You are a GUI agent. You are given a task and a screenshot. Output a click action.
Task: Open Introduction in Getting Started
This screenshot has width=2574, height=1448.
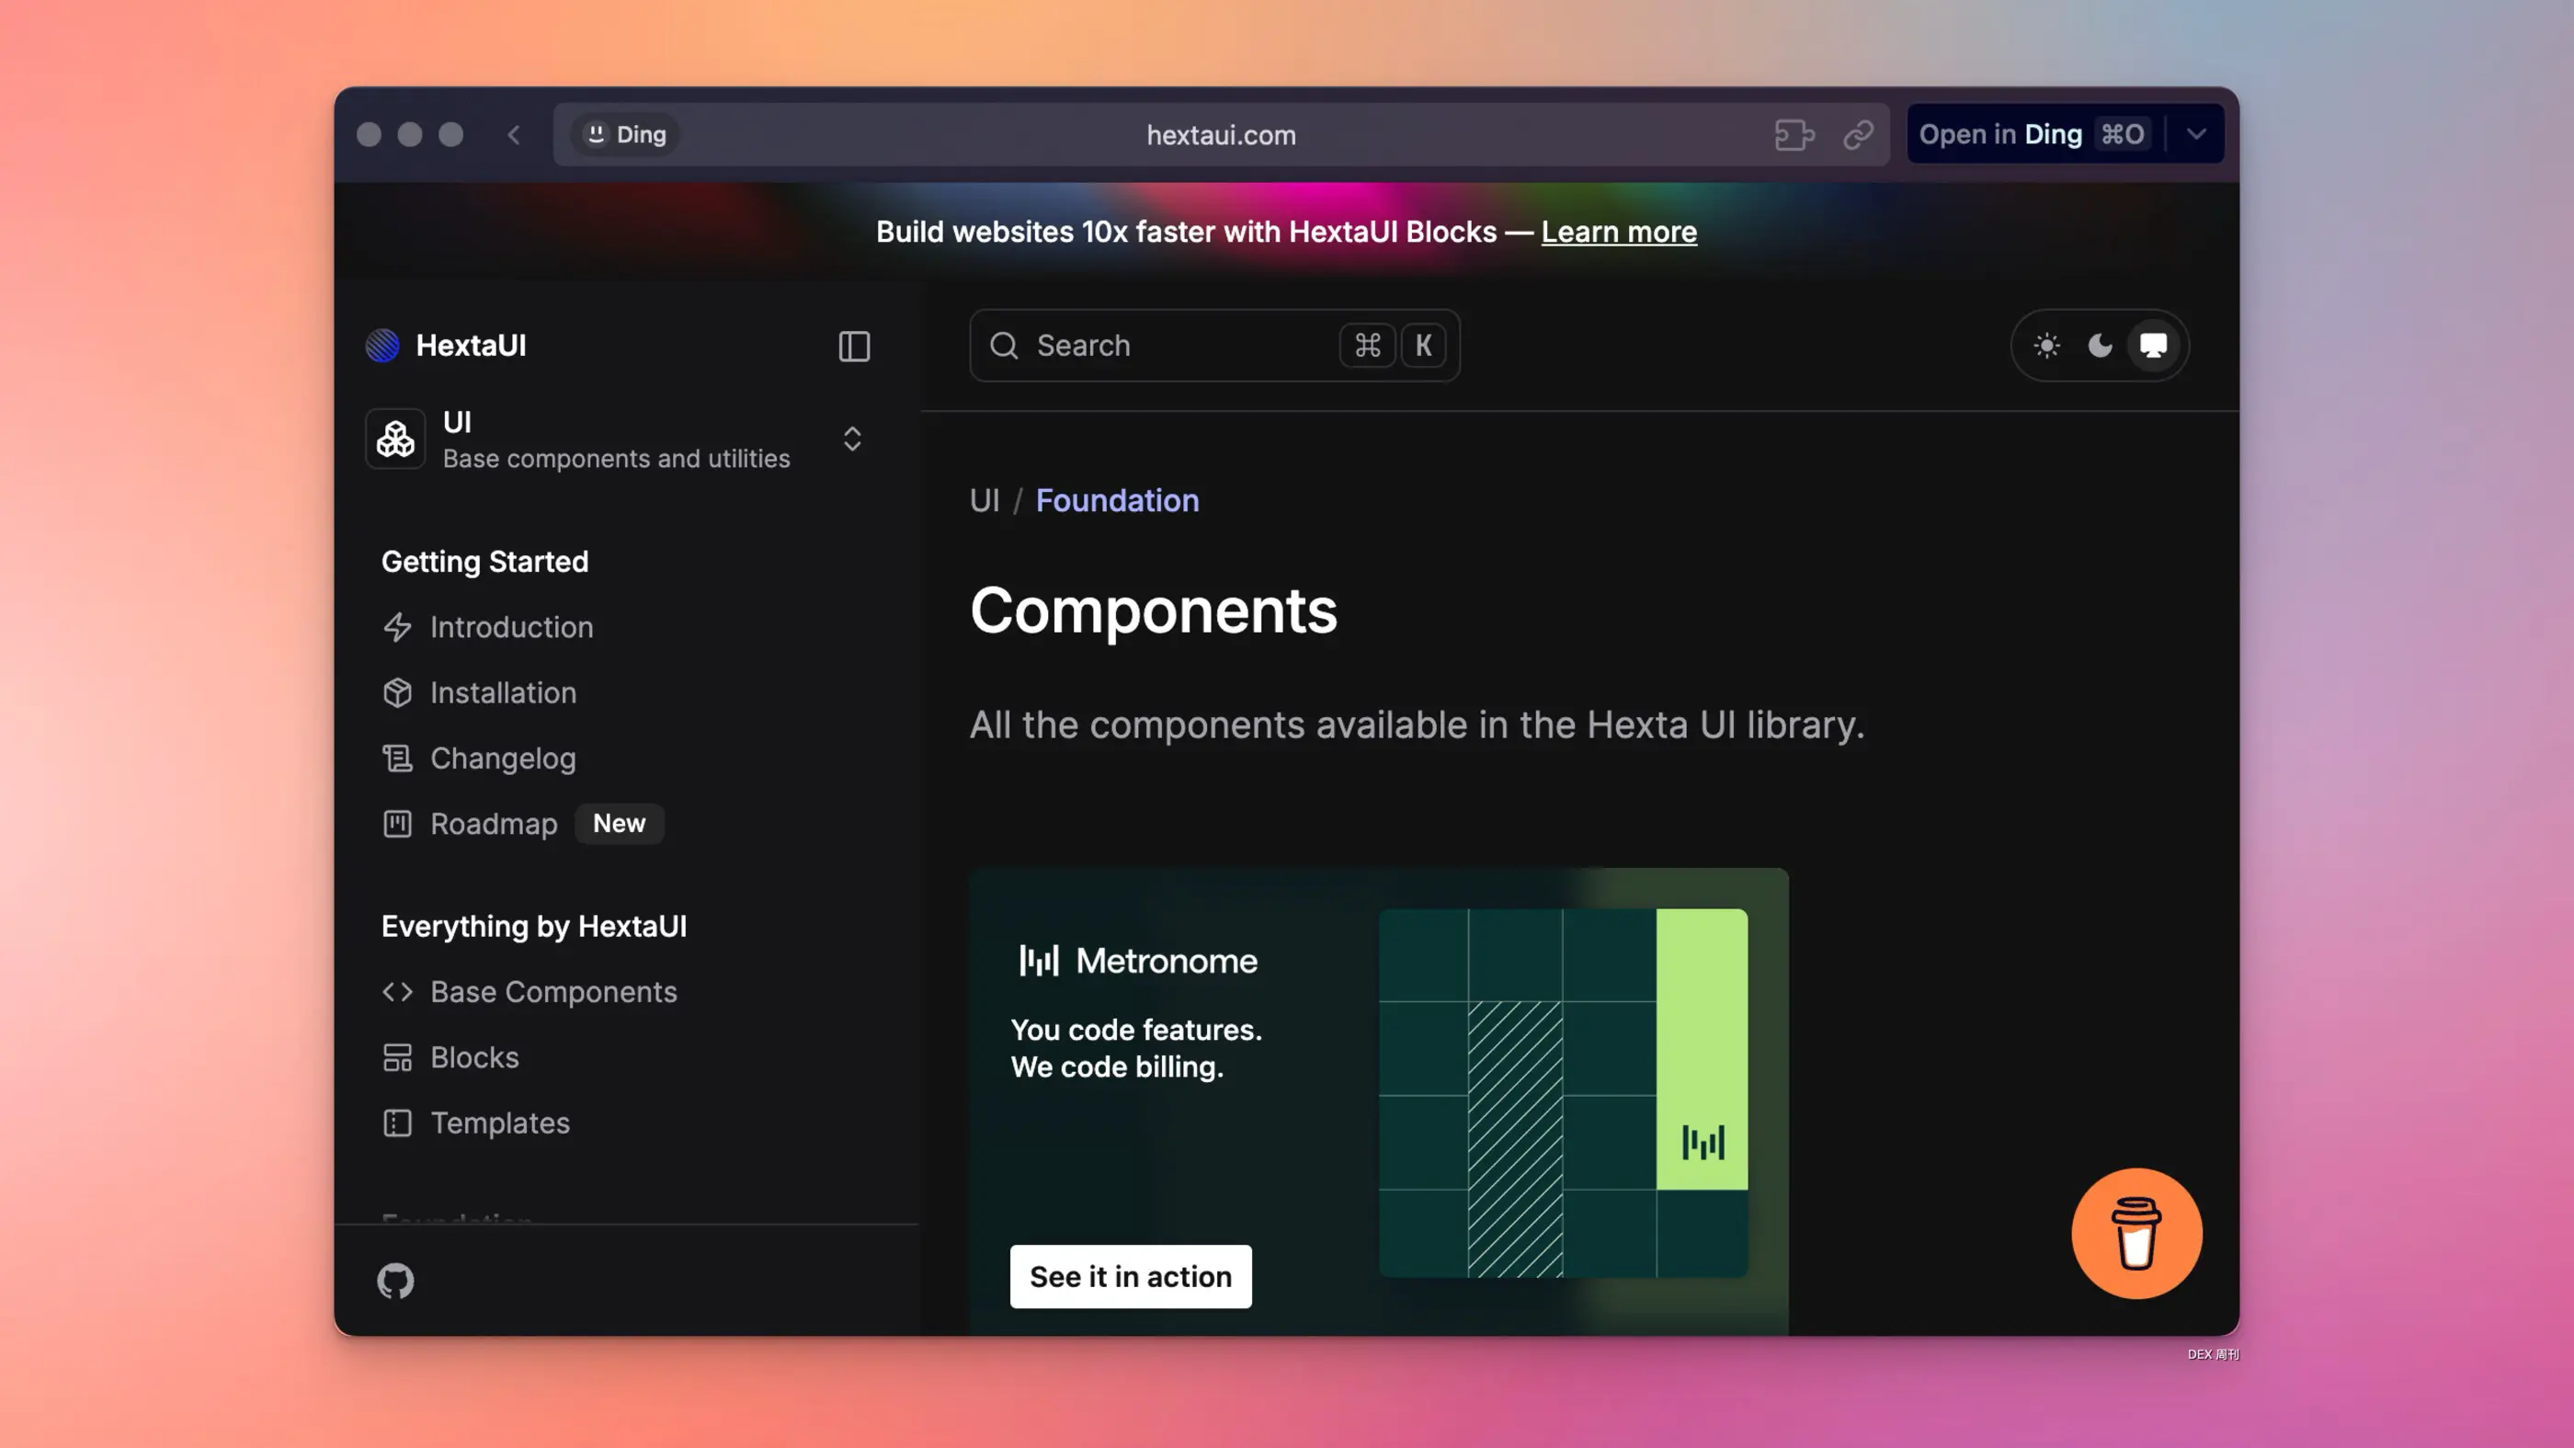510,628
